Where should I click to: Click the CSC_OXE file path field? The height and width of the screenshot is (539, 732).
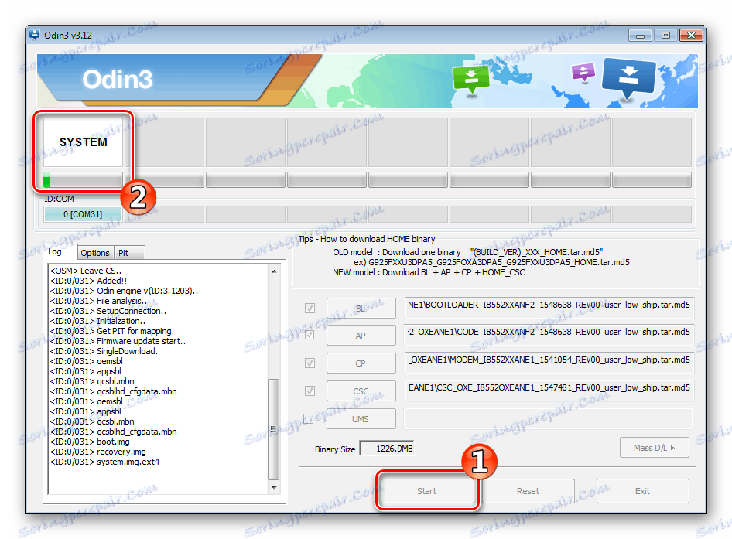pos(549,391)
